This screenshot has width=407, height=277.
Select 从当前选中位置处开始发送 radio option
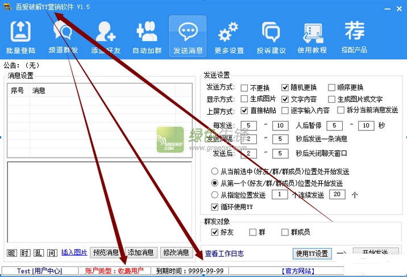[x=214, y=171]
